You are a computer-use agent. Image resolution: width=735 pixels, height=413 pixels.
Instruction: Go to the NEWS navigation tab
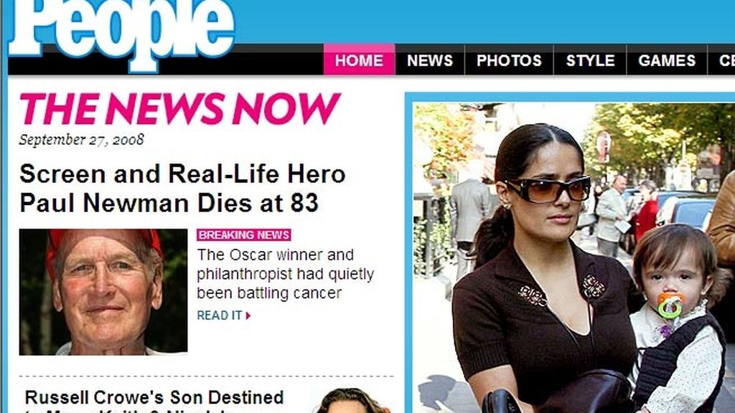point(430,60)
